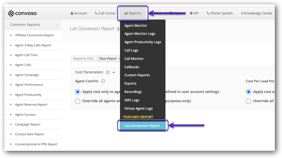Expand Agent Campaign arrow in sidebar
The width and height of the screenshot is (282, 158).
coord(11,75)
